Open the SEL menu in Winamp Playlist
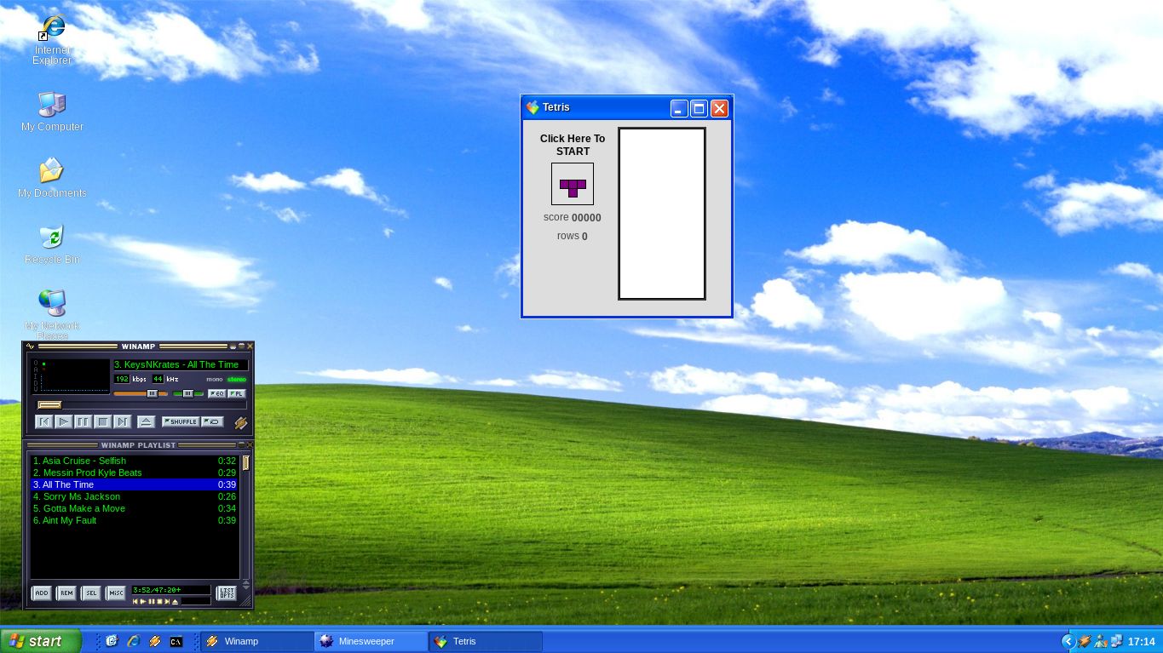 [x=91, y=593]
